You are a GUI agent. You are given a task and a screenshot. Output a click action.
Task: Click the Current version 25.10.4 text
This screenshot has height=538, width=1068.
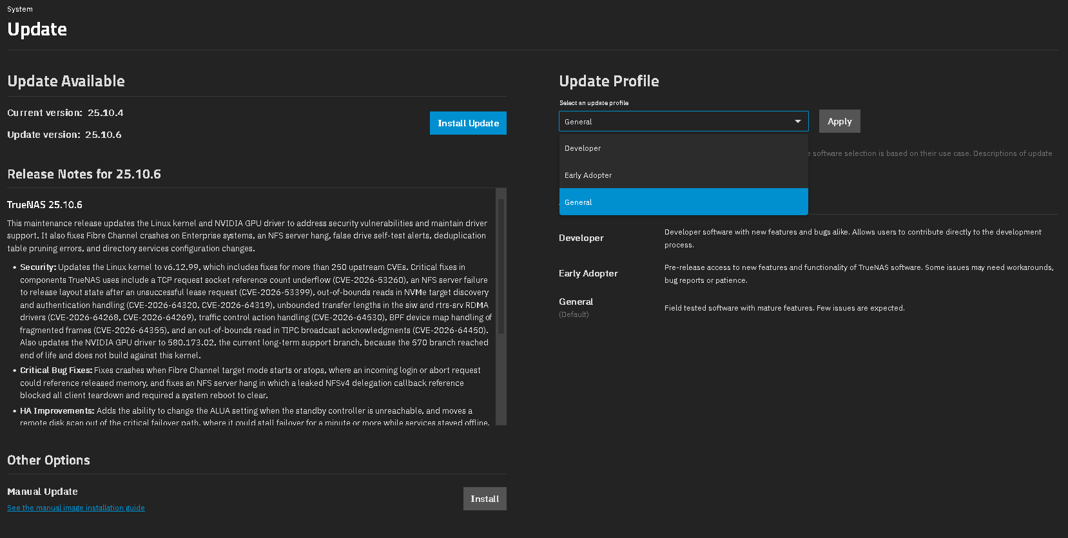coord(65,113)
